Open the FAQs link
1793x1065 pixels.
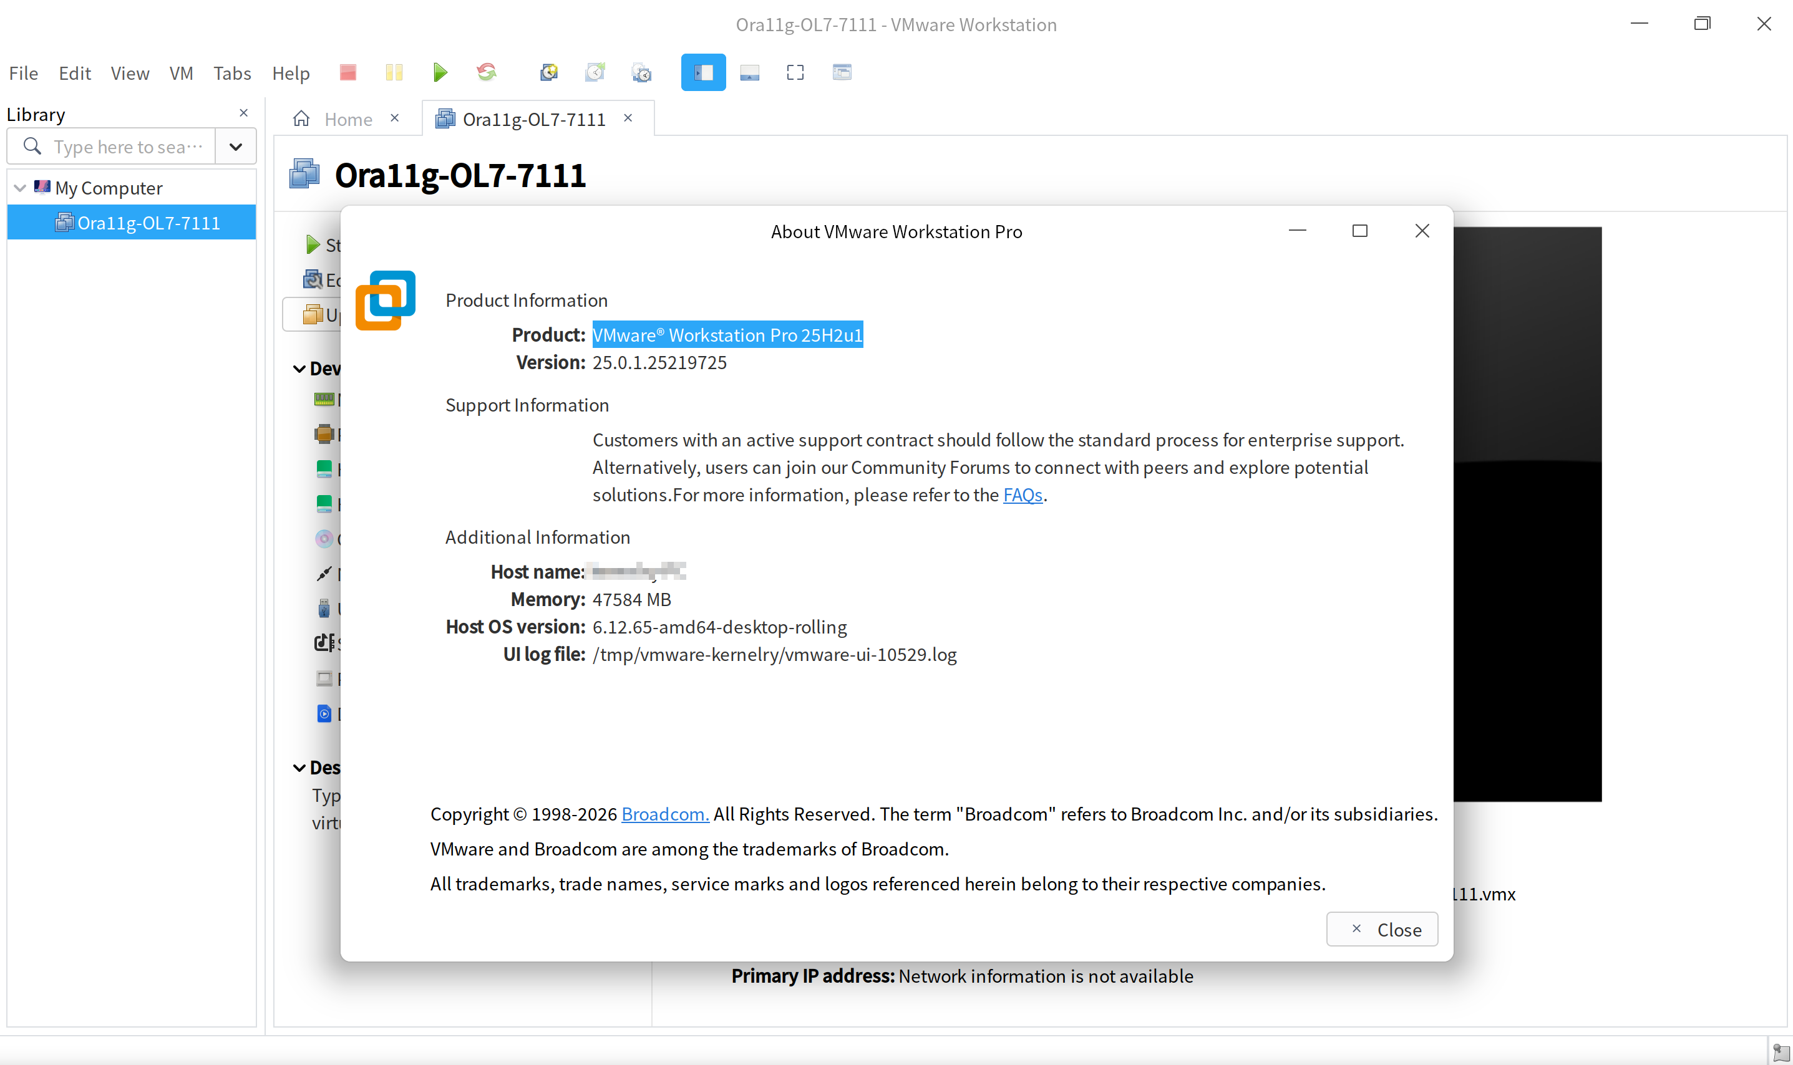1022,495
